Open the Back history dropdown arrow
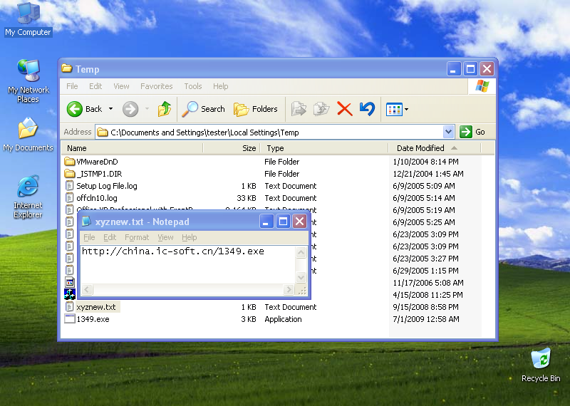570x406 pixels. pos(110,109)
